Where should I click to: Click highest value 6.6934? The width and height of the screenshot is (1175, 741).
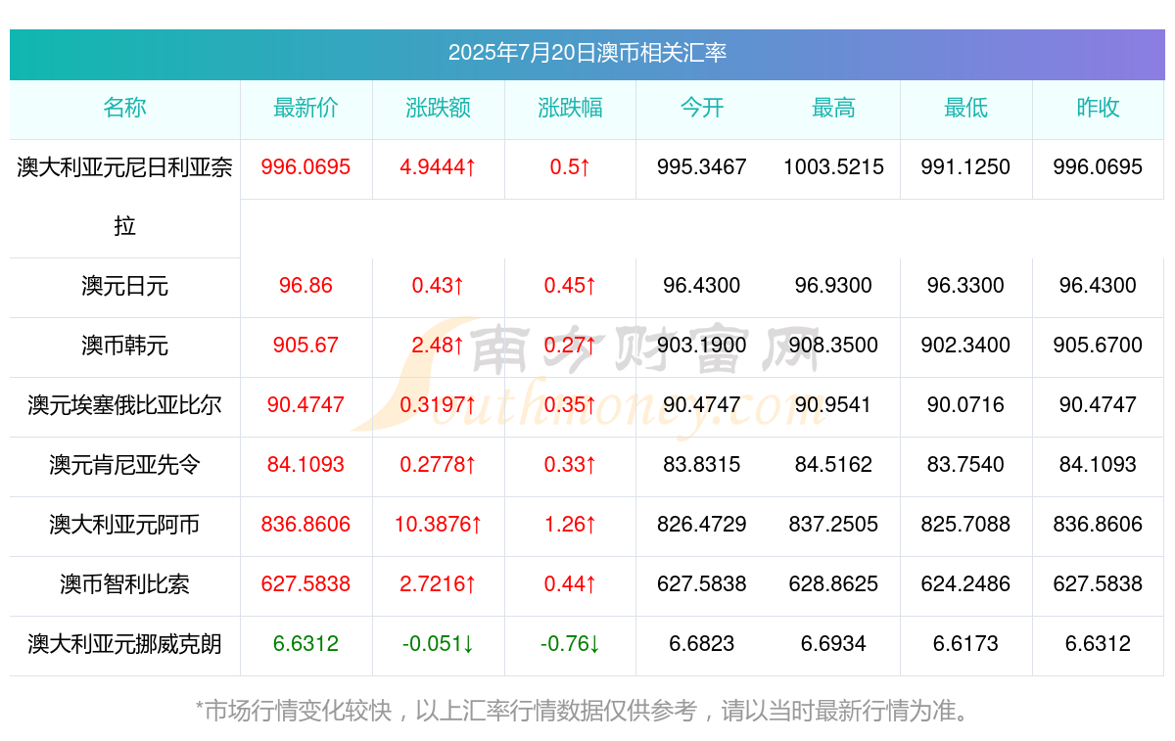(834, 644)
